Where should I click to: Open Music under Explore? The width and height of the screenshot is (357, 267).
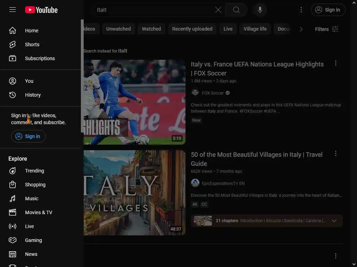[40, 199]
